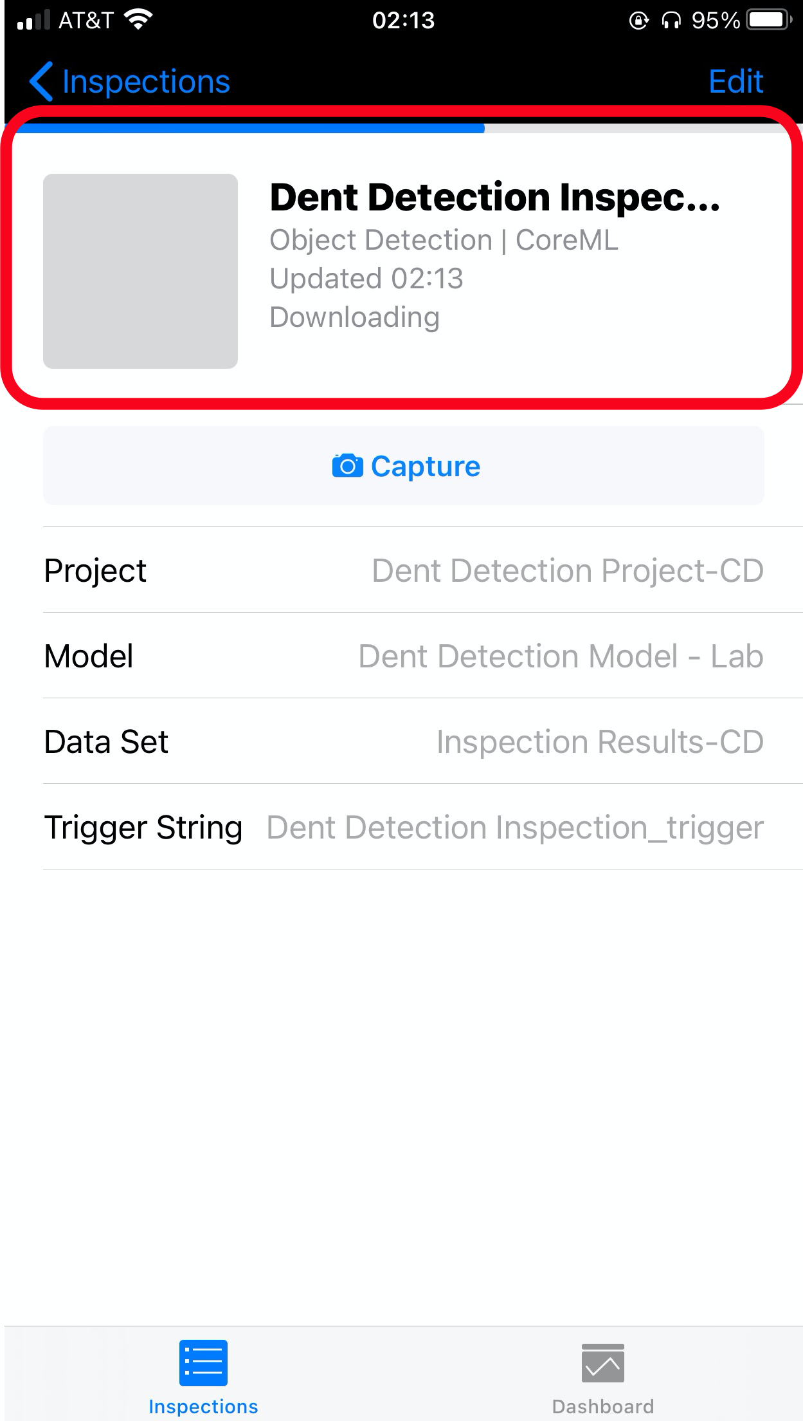Tap the camera icon in Capture

[347, 466]
